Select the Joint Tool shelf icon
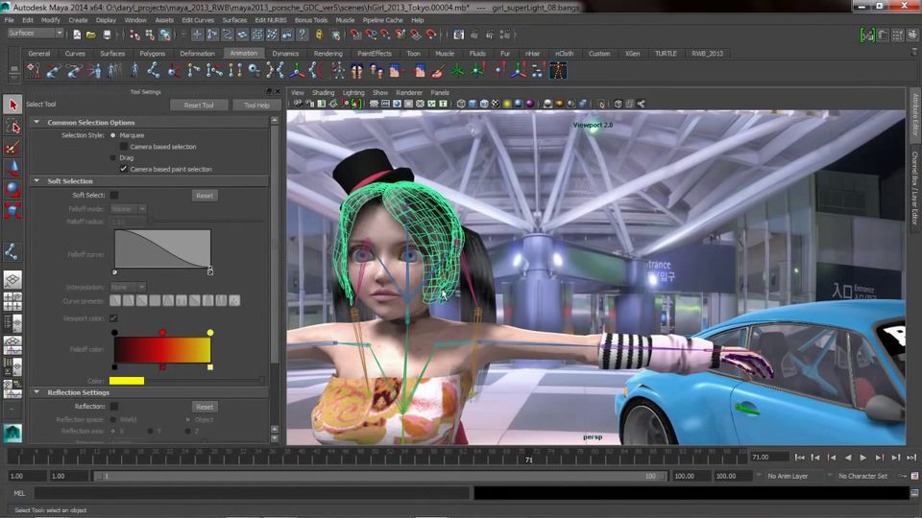 click(154, 72)
